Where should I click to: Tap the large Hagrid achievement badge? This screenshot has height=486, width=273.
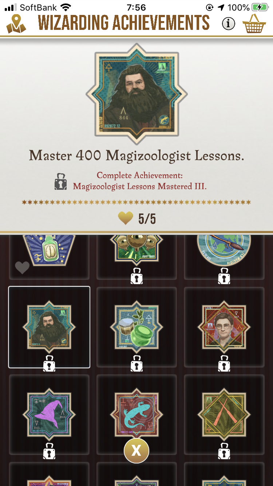tap(136, 94)
